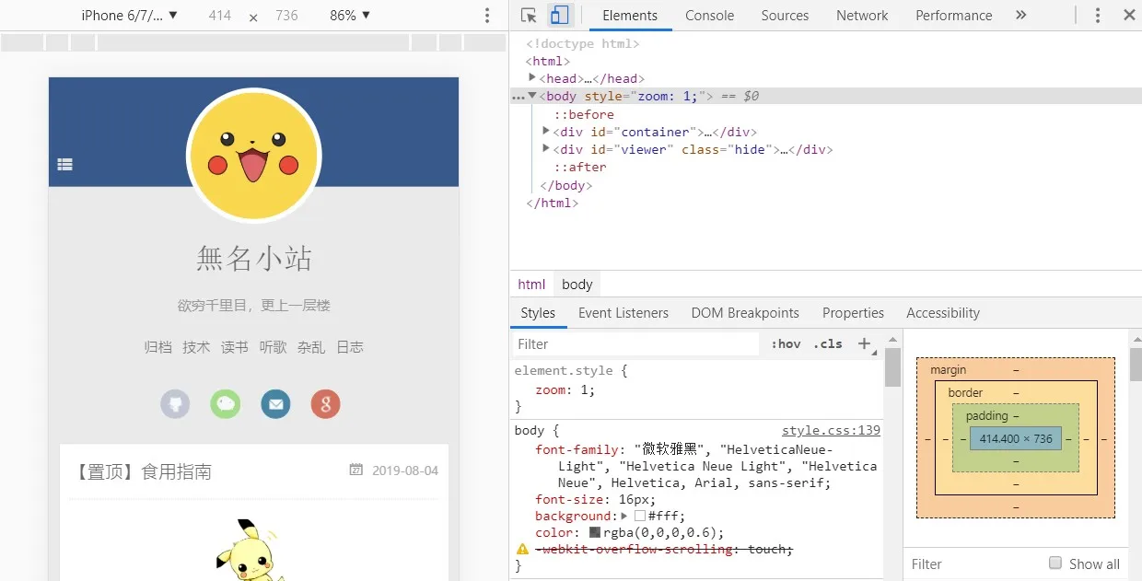Screen dimensions: 1142x581
Task: Open the 日志 navigation link
Action: [x=350, y=347]
